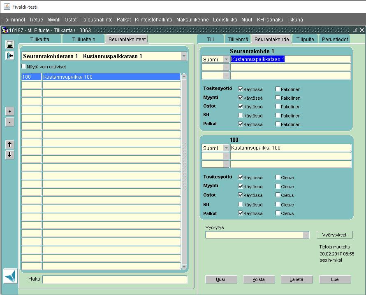Select the Seurantakohteet tab
This screenshot has width=366, height=295.
tap(127, 39)
